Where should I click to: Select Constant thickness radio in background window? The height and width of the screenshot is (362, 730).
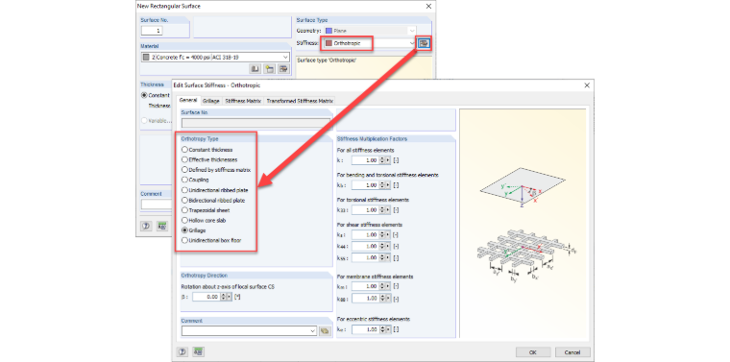pyautogui.click(x=144, y=95)
